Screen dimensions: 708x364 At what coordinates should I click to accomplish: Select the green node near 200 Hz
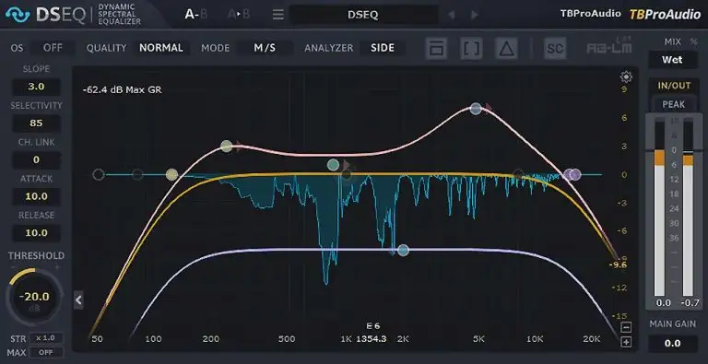coord(226,146)
